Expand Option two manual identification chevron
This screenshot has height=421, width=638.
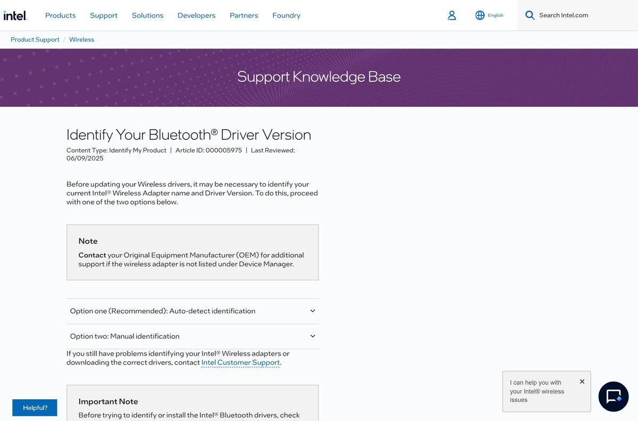pos(313,336)
